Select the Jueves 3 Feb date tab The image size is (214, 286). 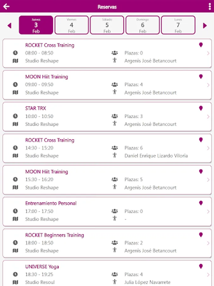pos(36,25)
